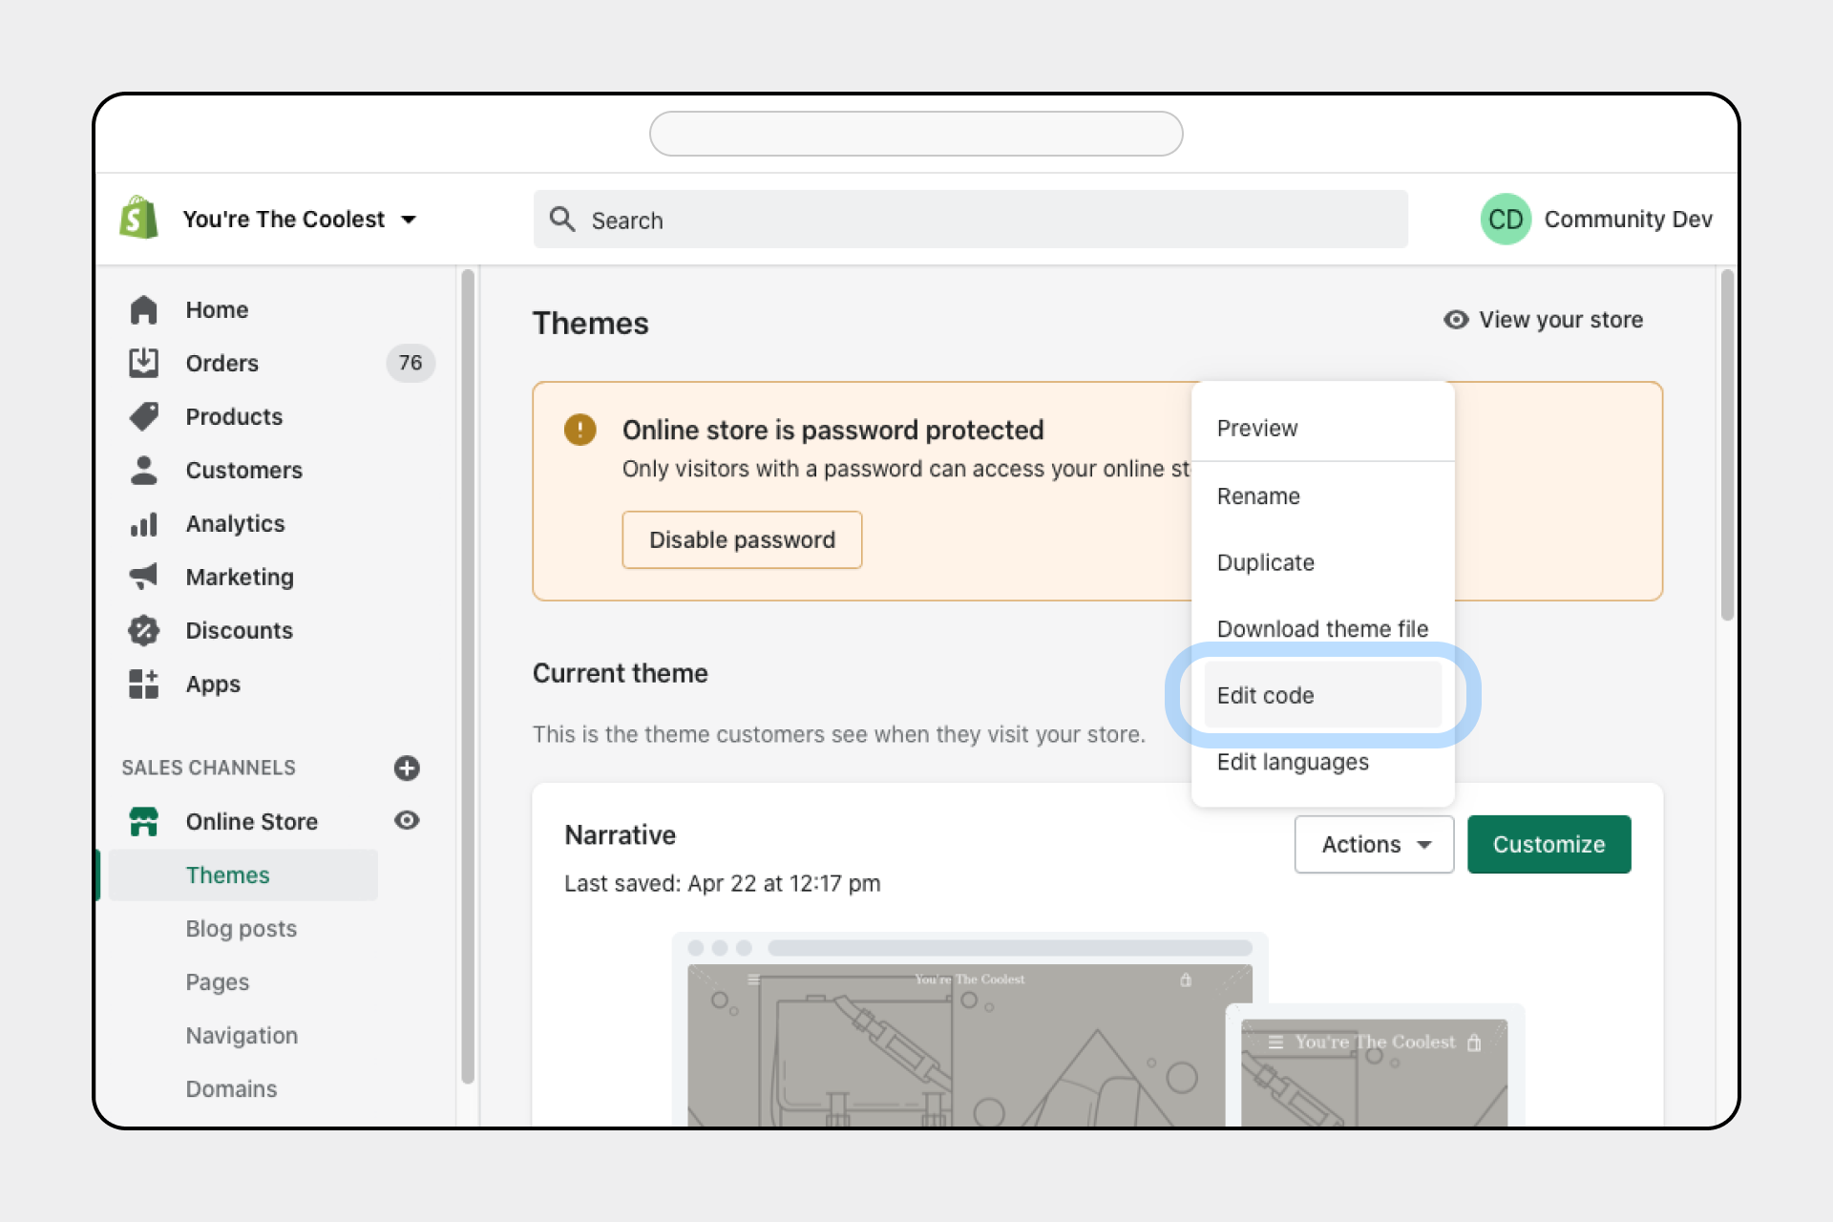Click the sidebar vertical scrollbar
This screenshot has height=1222, width=1833.
click(x=468, y=676)
